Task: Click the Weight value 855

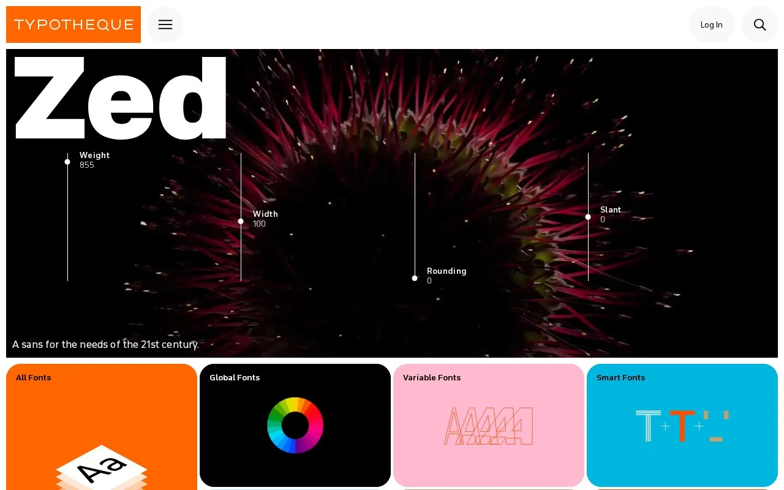Action: pyautogui.click(x=87, y=165)
